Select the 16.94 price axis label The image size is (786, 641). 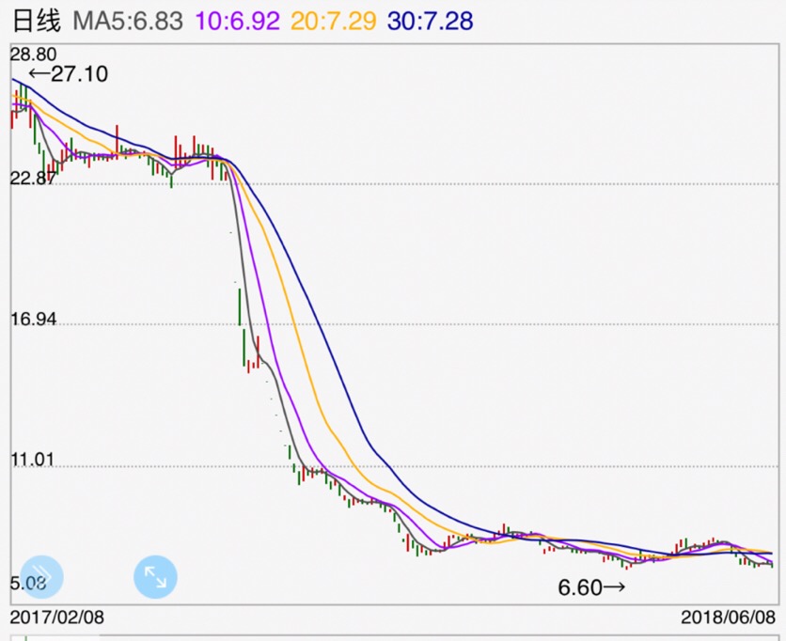coord(34,320)
